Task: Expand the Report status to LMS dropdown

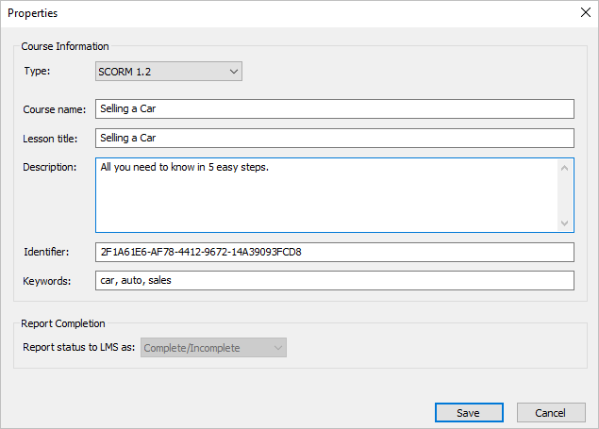Action: tap(213, 348)
